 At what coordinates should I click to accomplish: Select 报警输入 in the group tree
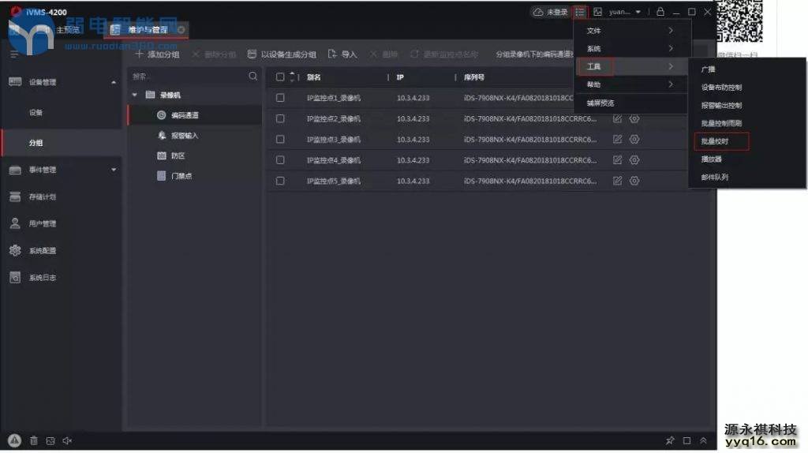184,136
